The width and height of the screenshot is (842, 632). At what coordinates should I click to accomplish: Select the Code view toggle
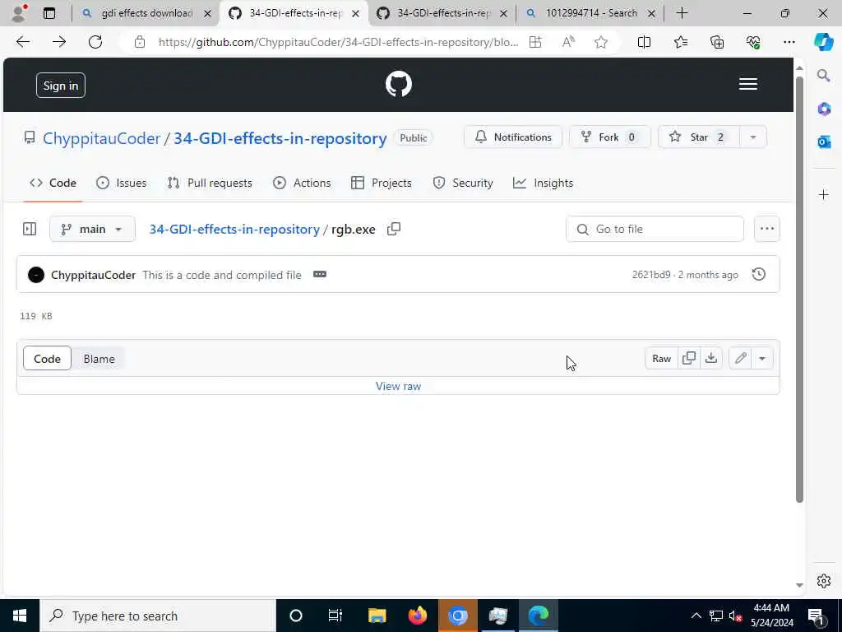pos(47,359)
